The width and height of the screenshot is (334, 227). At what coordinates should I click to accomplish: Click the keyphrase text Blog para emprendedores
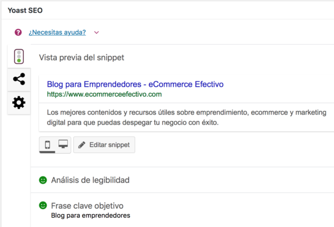91,215
